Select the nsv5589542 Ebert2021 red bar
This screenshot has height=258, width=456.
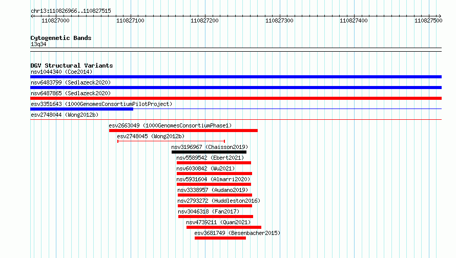coord(214,163)
